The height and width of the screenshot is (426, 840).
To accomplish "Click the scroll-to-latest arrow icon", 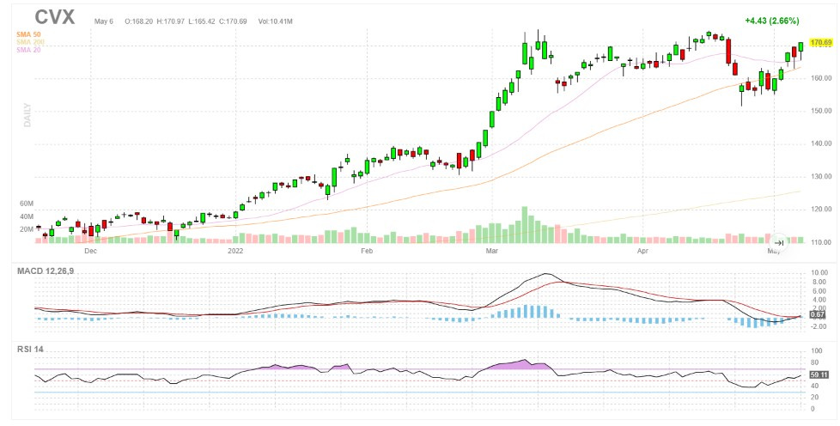I will click(779, 243).
